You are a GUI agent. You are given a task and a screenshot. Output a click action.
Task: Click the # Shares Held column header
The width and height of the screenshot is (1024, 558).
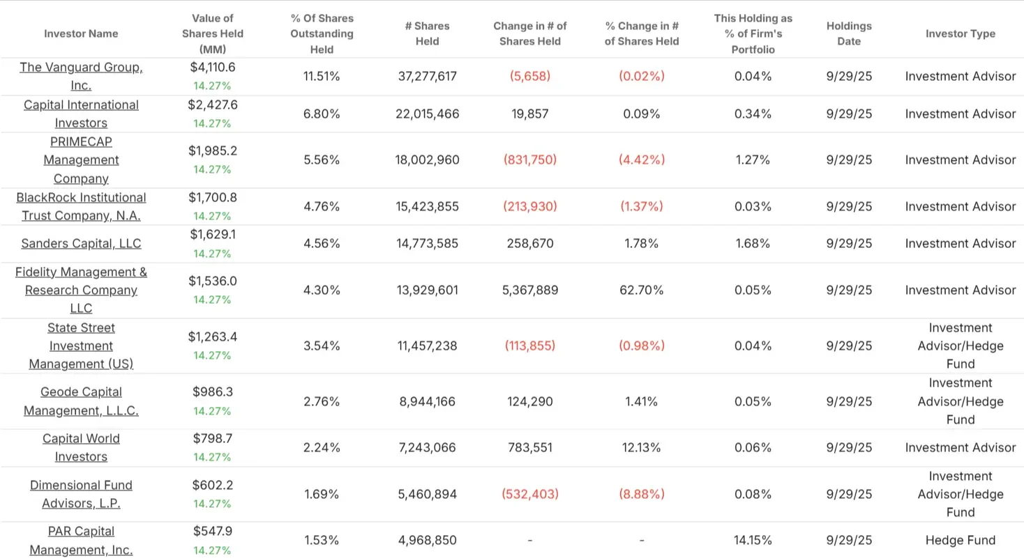click(428, 33)
